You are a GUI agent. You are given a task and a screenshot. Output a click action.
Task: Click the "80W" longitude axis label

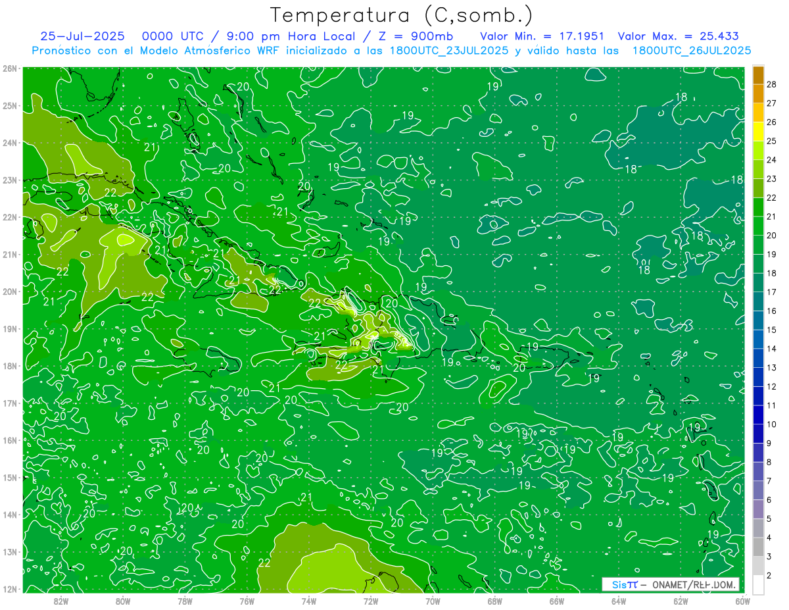[123, 600]
